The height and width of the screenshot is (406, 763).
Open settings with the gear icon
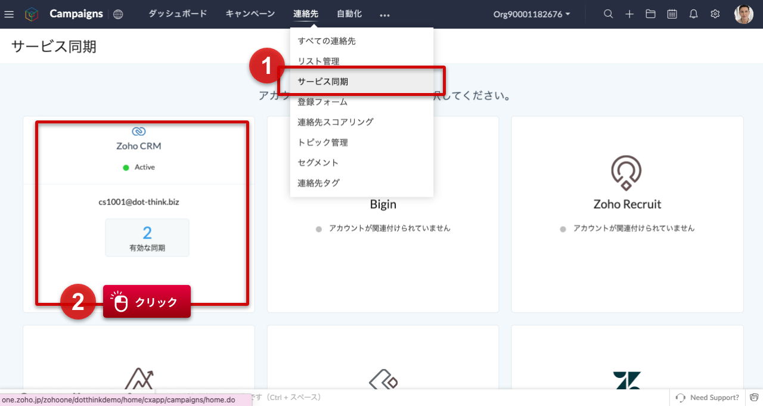tap(715, 14)
